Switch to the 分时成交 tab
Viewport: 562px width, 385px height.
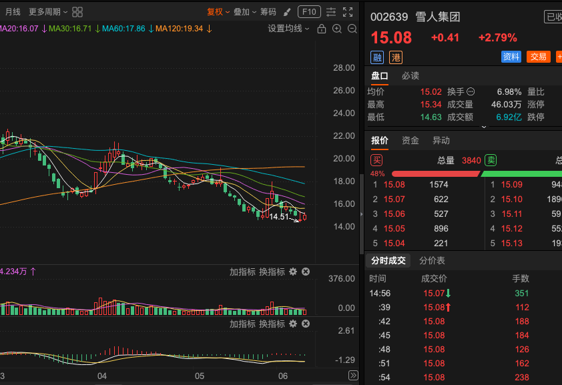pos(388,261)
